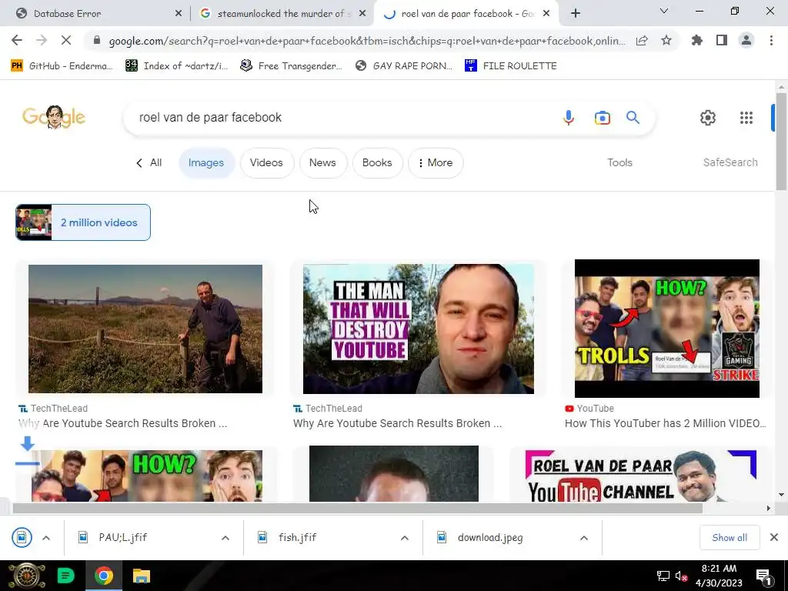Open the green chat app in taskbar
This screenshot has height=591, width=788.
pyautogui.click(x=65, y=576)
